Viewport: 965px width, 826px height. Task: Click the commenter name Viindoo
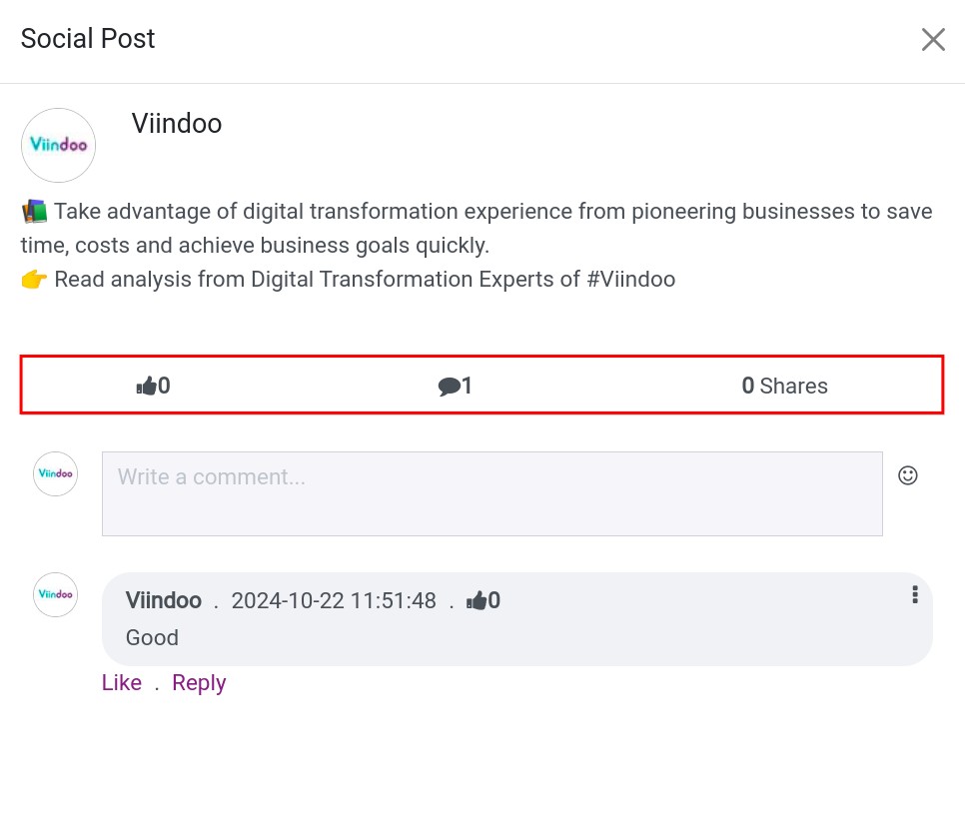(164, 600)
